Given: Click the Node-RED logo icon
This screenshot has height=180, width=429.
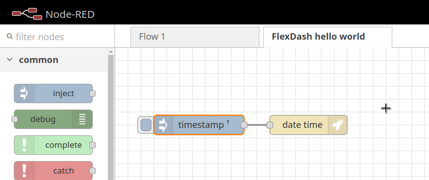Looking at the screenshot, I should tap(27, 14).
